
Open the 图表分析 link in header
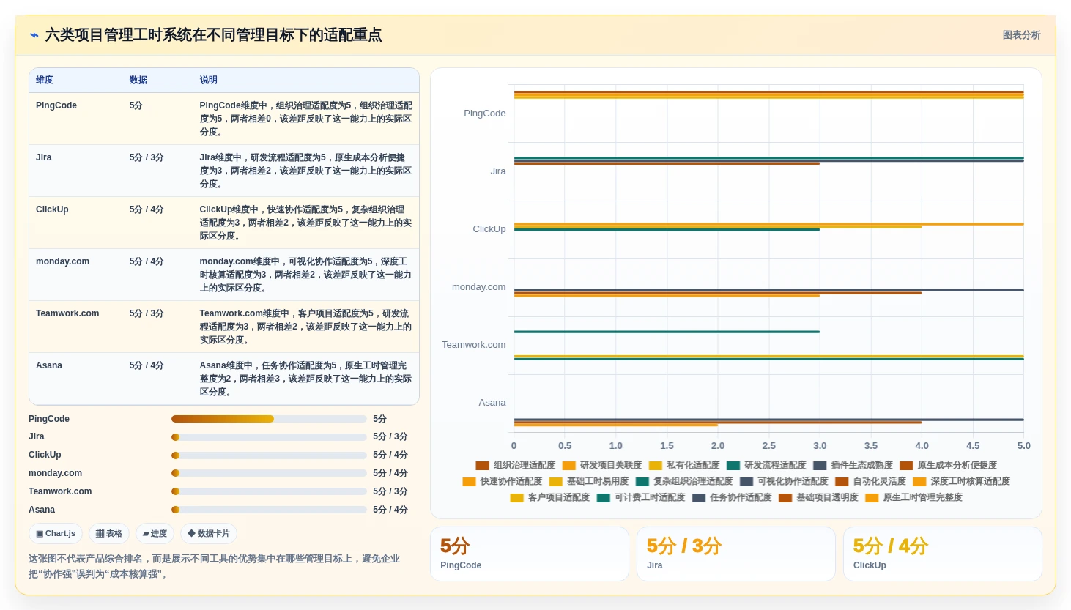click(1021, 35)
